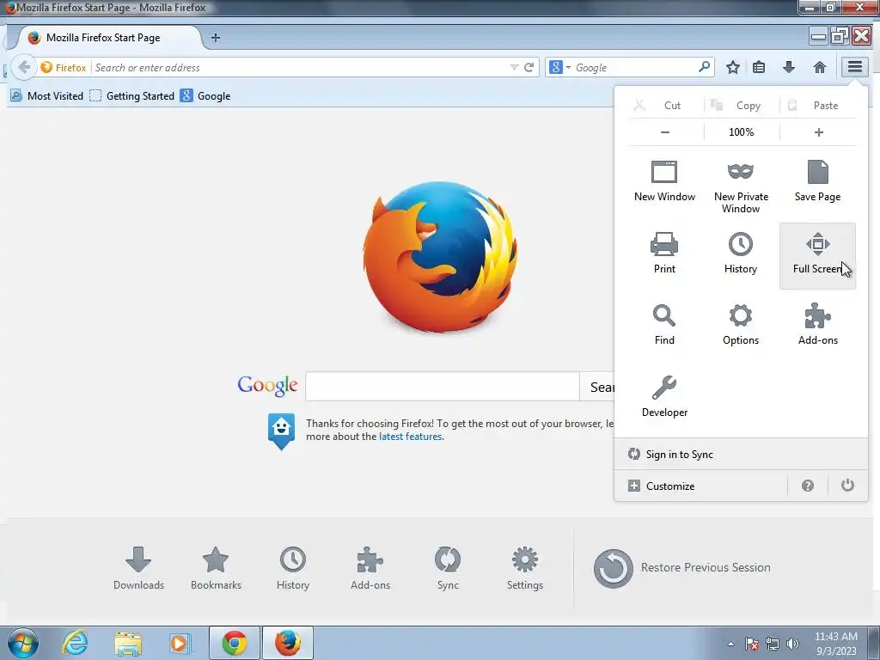Open a New Private Window
The height and width of the screenshot is (660, 880).
(x=741, y=187)
